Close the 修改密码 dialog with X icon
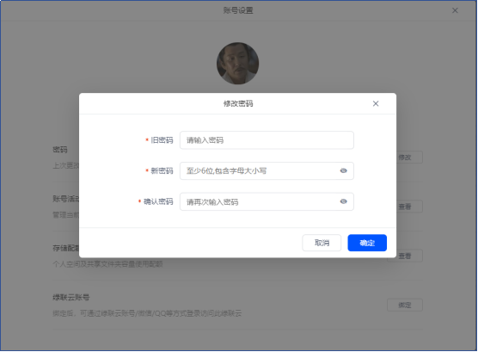The image size is (478, 352). 376,104
